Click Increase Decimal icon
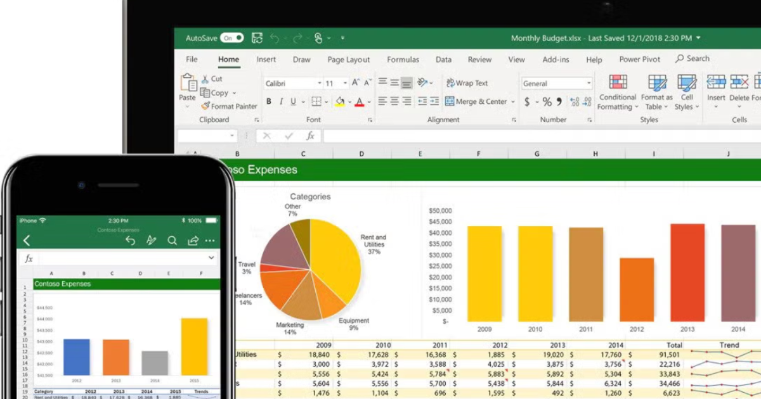The image size is (761, 399). click(x=575, y=102)
